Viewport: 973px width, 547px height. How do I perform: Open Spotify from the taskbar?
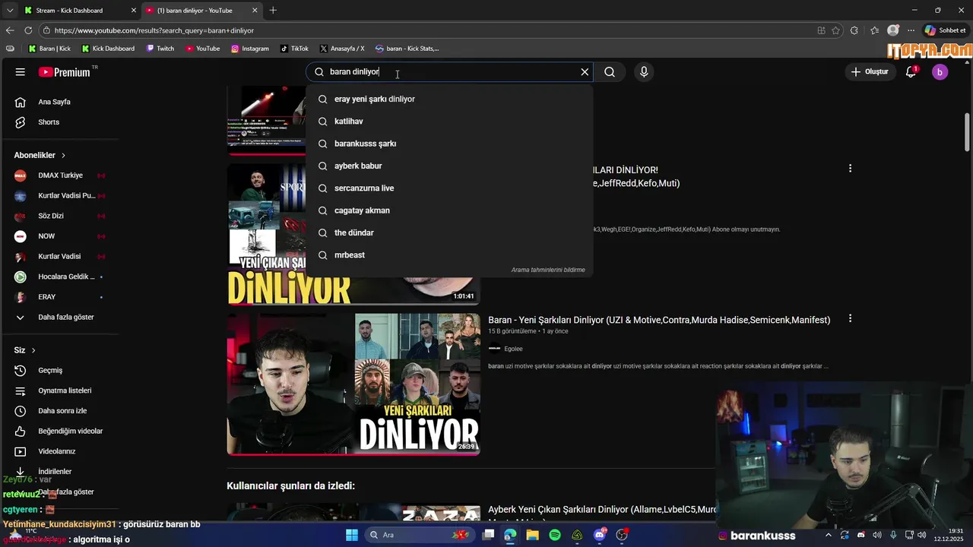[x=555, y=535]
